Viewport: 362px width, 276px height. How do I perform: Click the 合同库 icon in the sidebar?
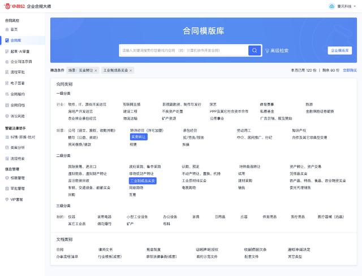point(7,40)
